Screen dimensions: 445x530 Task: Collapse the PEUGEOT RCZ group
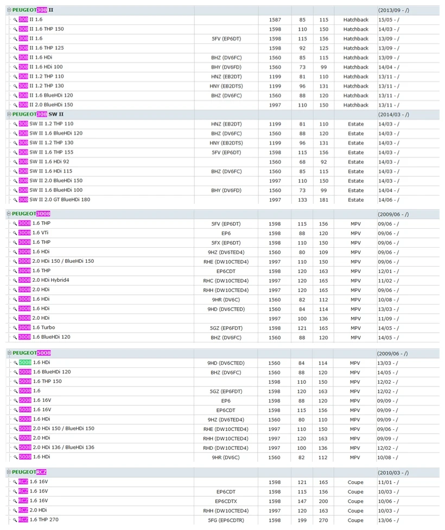9,472
